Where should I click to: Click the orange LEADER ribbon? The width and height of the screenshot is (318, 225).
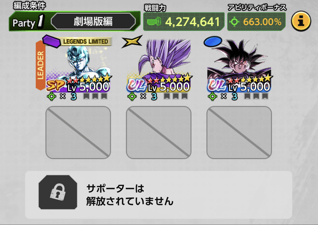point(41,65)
